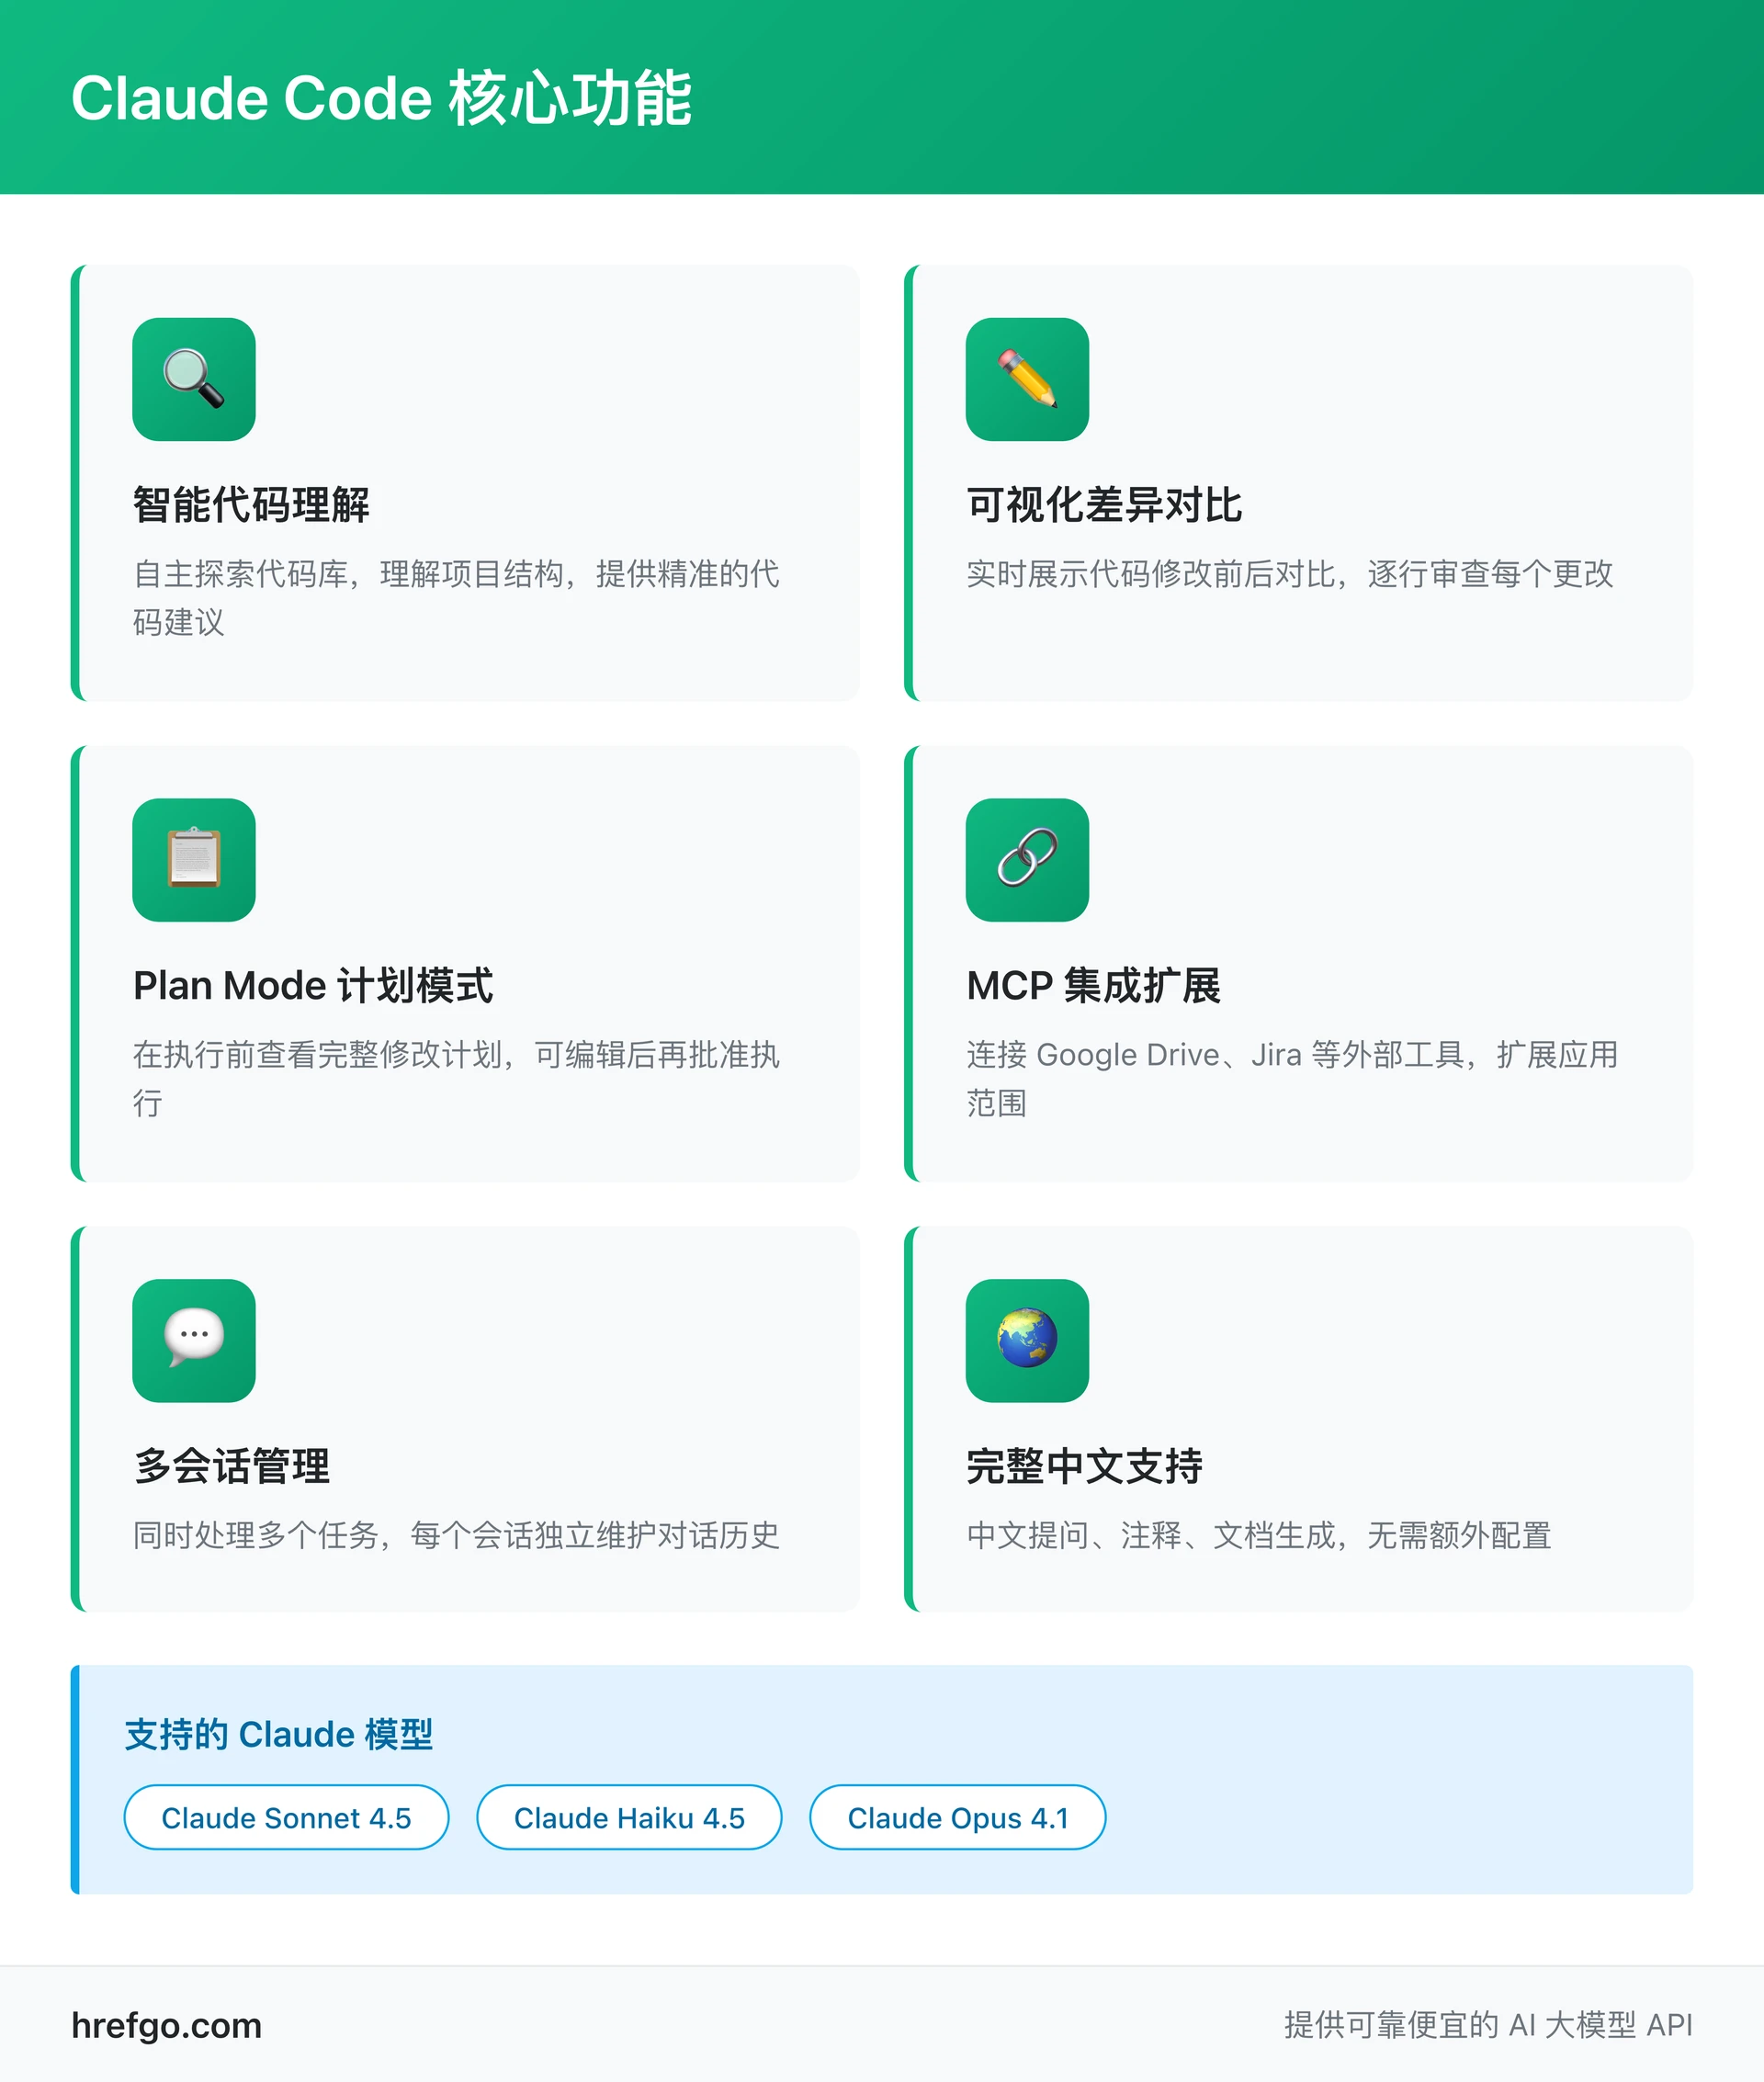Click the Claude Haiku 4.5 model tag
Viewport: 1764px width, 2082px height.
tap(628, 1818)
